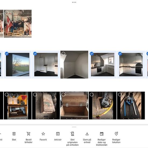Uncheck the white cabinet room photo
This screenshot has width=148, height=148.
tap(35, 54)
